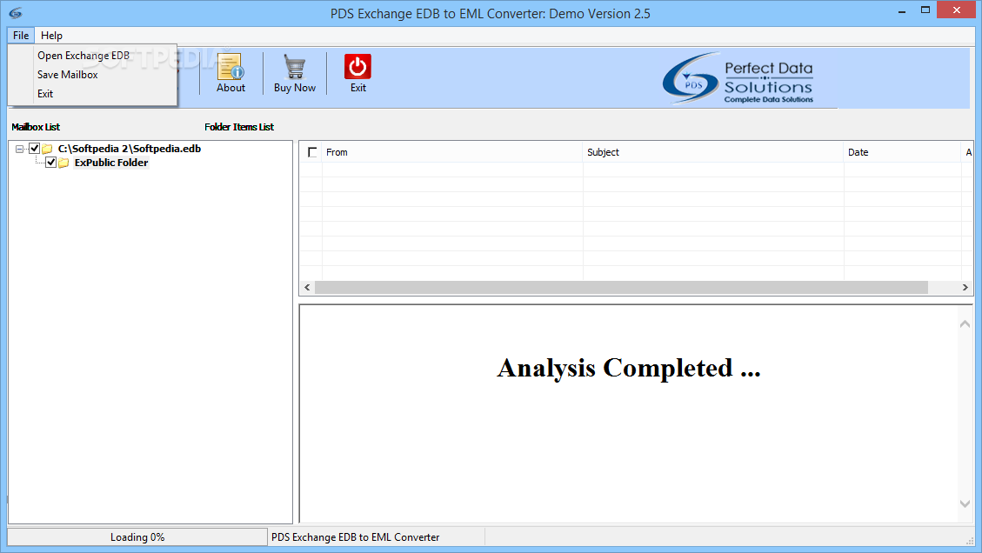This screenshot has height=553, width=982.
Task: Open the About toolbar icon
Action: pyautogui.click(x=230, y=66)
